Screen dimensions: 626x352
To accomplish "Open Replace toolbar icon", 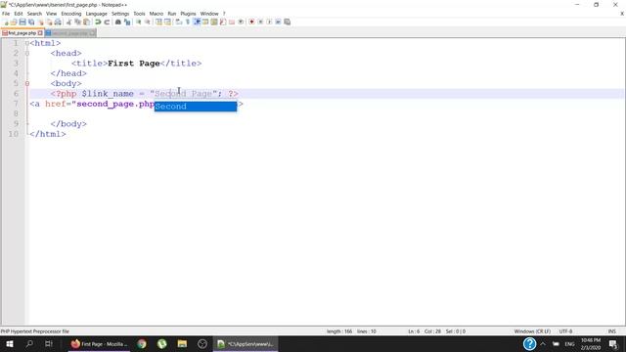I will [127, 22].
